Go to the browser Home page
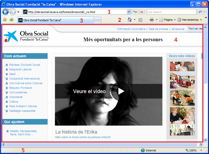Screen dimensions: 209x154 pos(130,19)
